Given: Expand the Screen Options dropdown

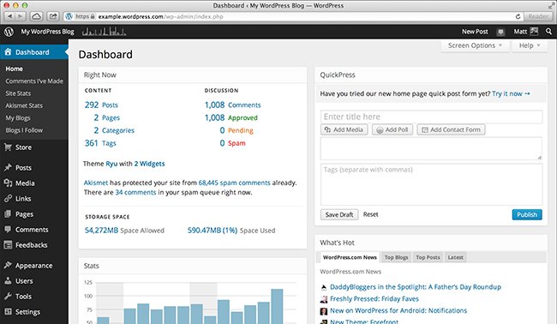Looking at the screenshot, I should 475,45.
